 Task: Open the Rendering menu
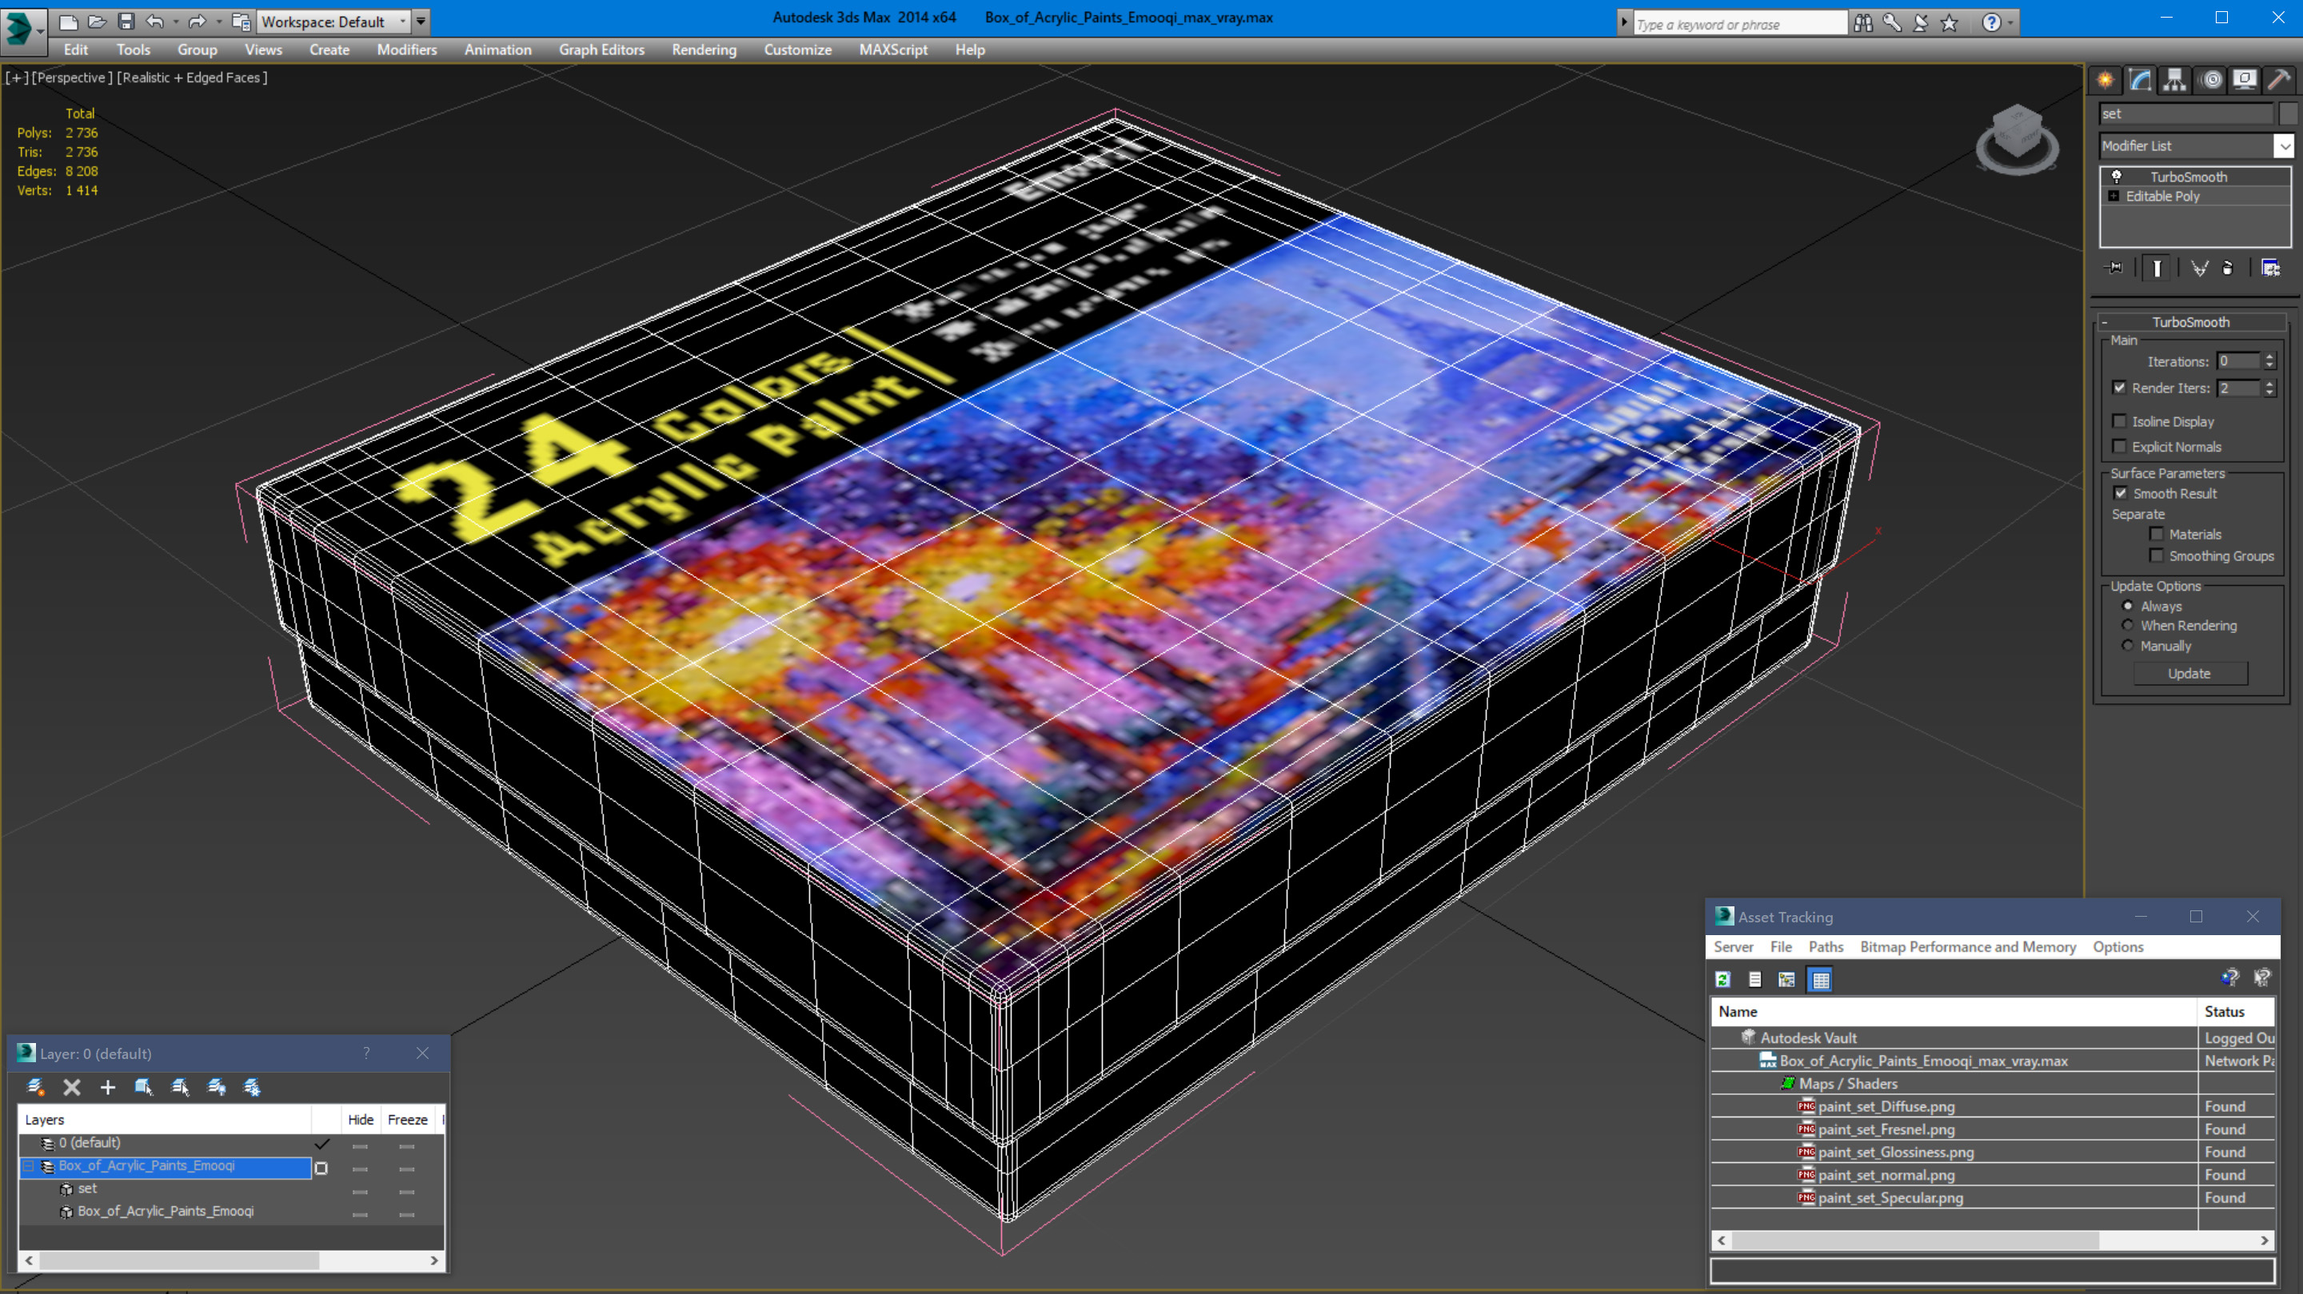pos(704,50)
